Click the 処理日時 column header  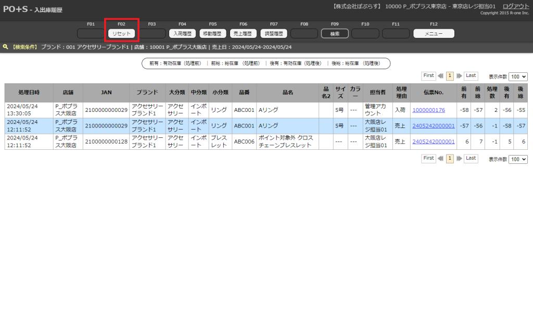pos(29,93)
